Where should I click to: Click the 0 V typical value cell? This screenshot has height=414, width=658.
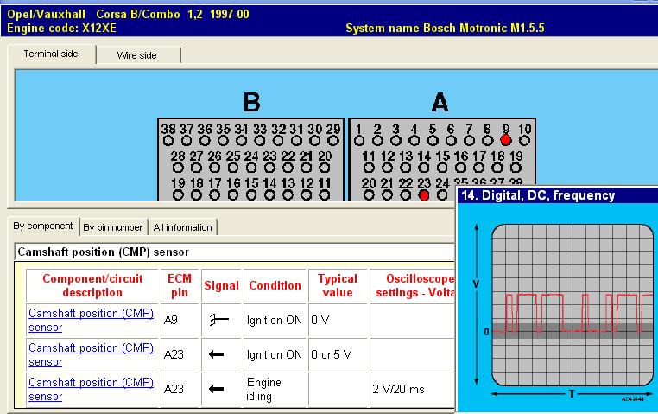tap(338, 320)
